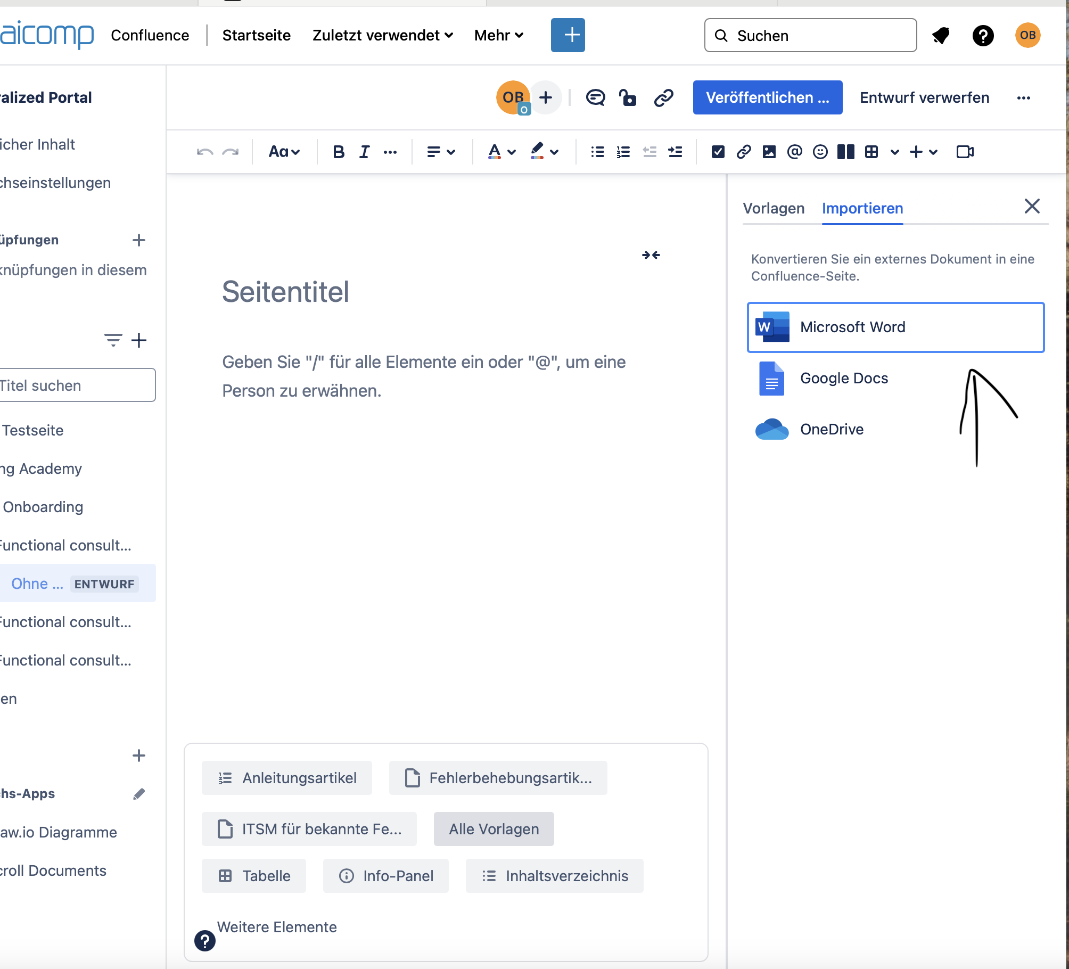Insert a mention with the @ icon
This screenshot has height=969, width=1069.
tap(794, 152)
